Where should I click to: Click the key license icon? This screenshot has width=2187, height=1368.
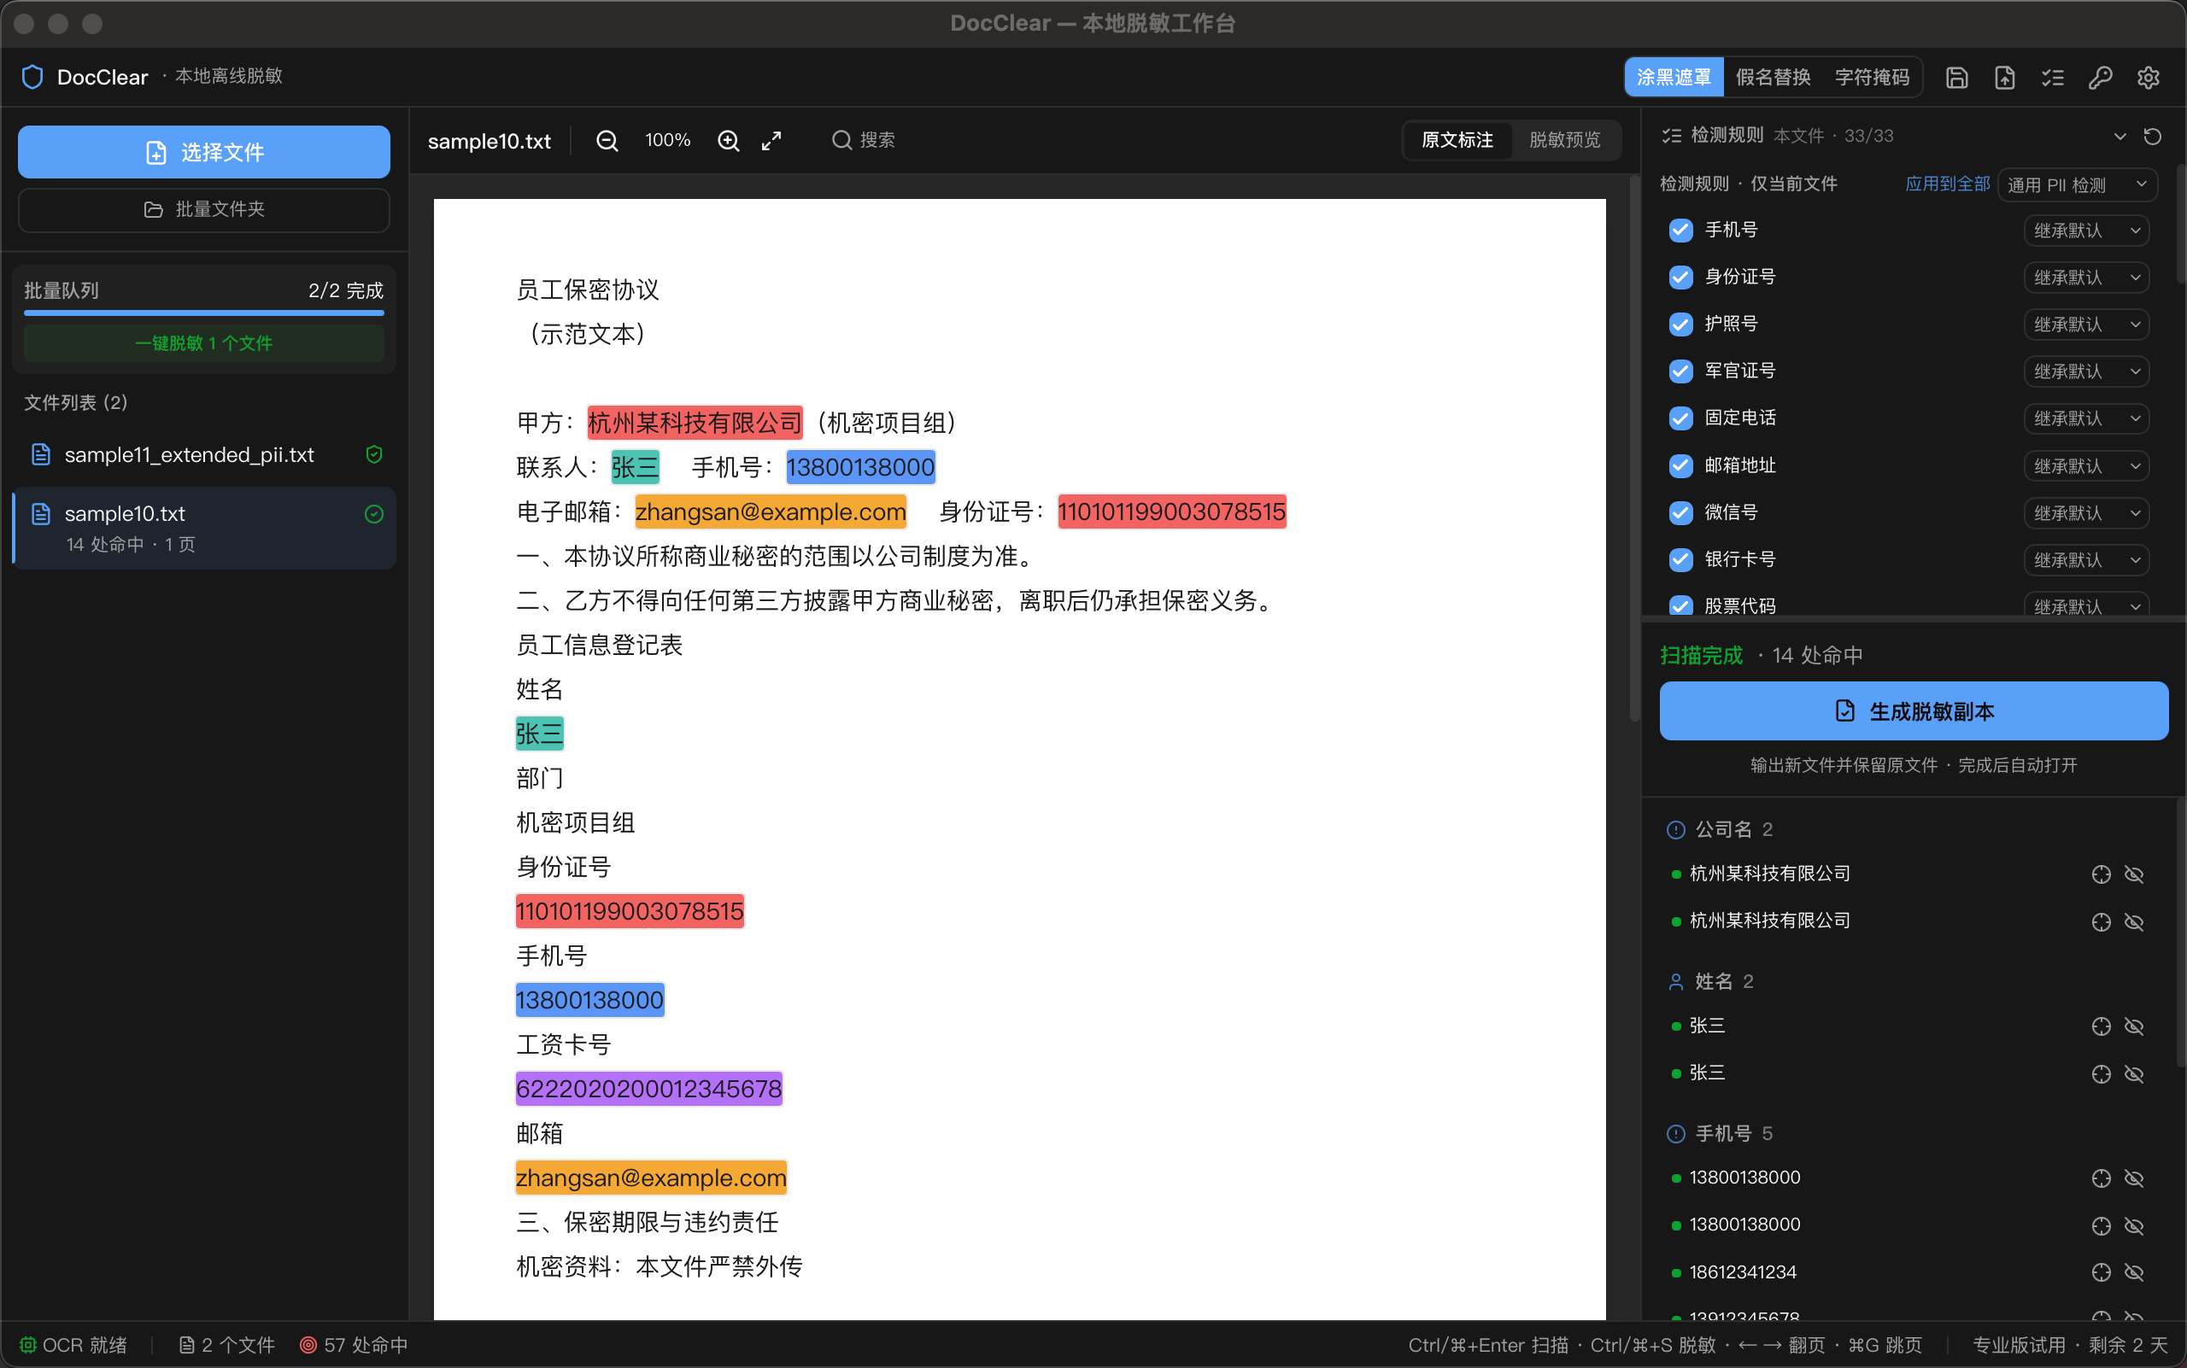(x=2101, y=78)
